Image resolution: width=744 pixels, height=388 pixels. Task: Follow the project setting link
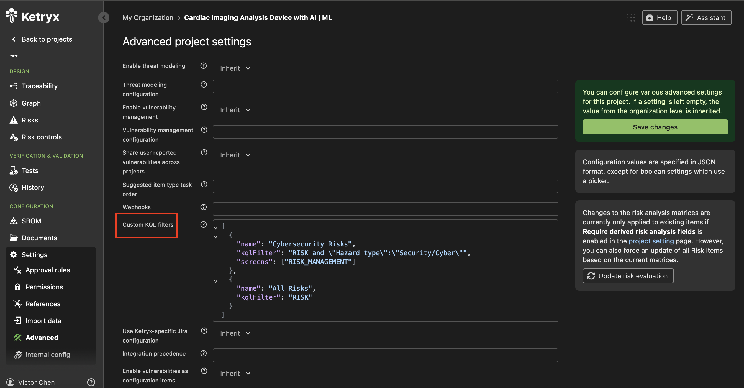coord(651,241)
